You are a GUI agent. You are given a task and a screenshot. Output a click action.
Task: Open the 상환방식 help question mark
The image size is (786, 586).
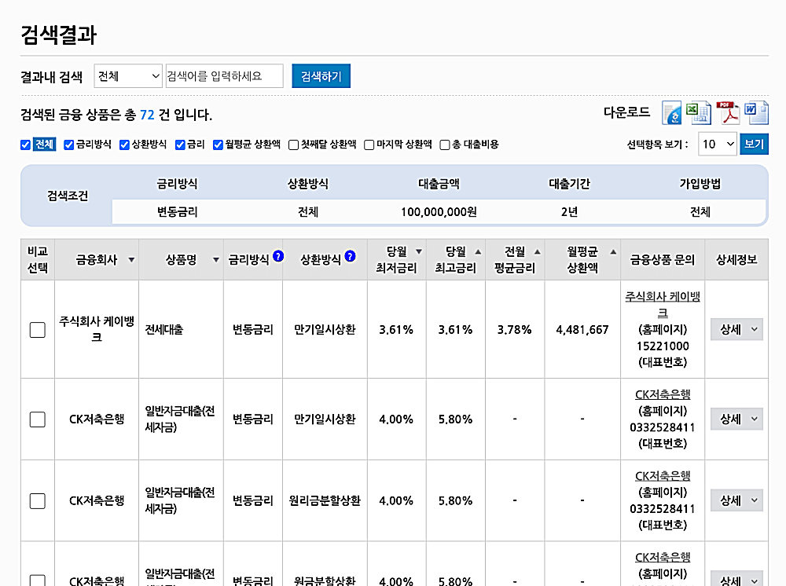[349, 255]
